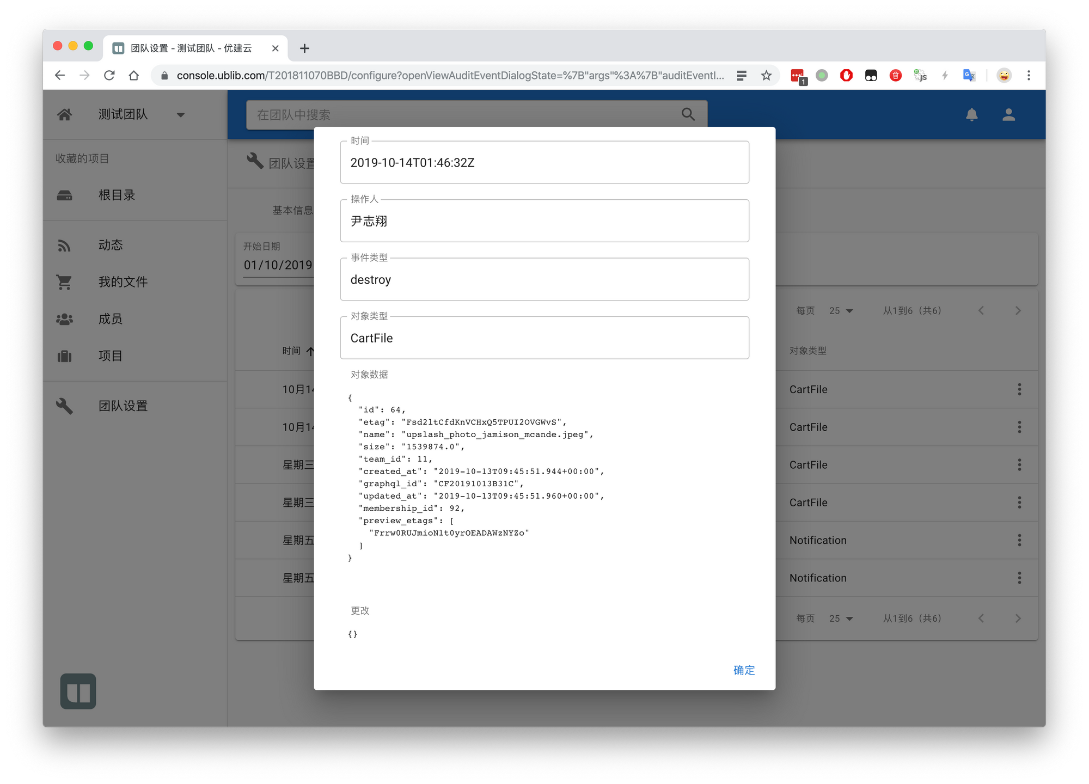Open more options for last Notification row
The height and width of the screenshot is (784, 1089).
coord(1019,578)
